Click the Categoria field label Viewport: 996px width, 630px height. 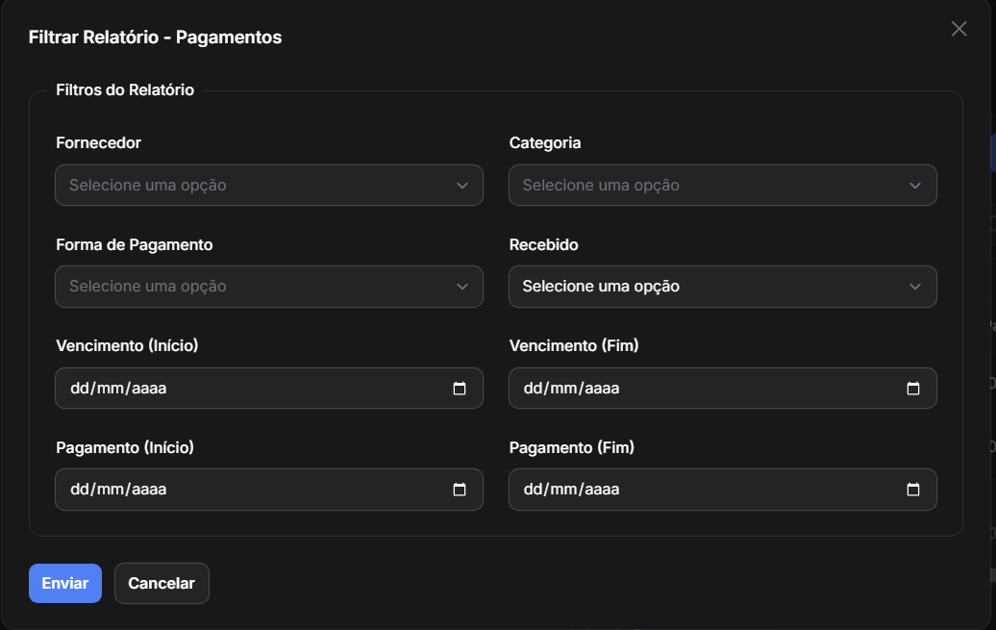(x=545, y=142)
